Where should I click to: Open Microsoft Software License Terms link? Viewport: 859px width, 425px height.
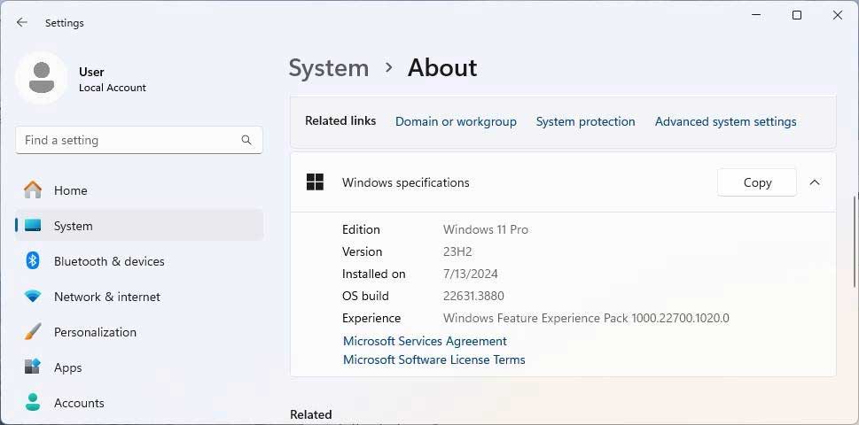(433, 359)
